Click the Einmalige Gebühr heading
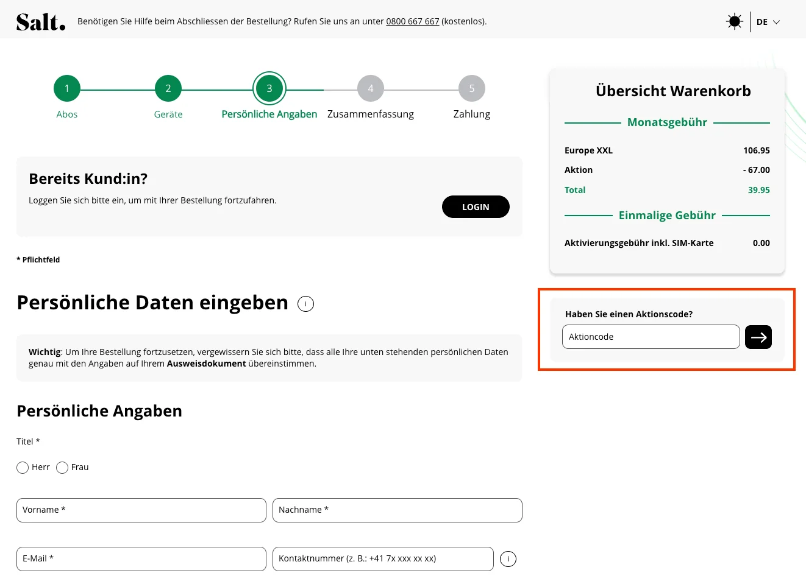This screenshot has width=806, height=587. coord(667,216)
